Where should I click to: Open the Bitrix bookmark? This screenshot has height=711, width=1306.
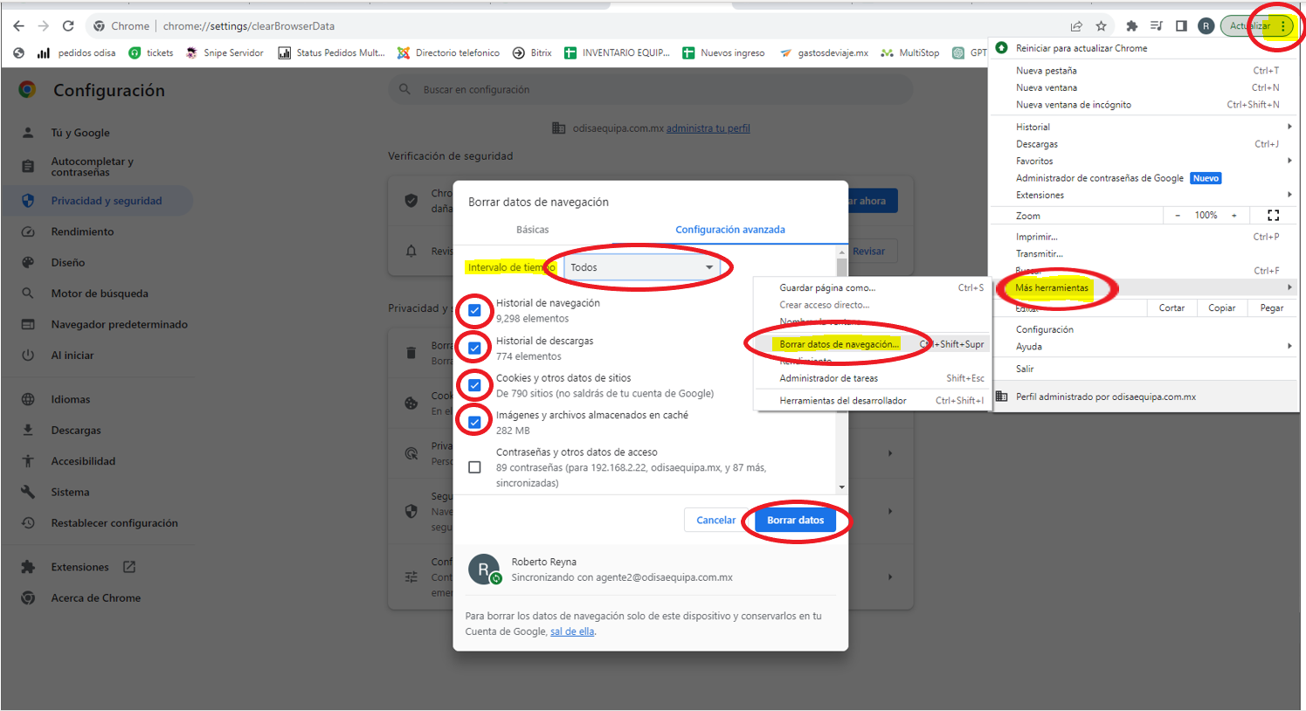pyautogui.click(x=533, y=53)
